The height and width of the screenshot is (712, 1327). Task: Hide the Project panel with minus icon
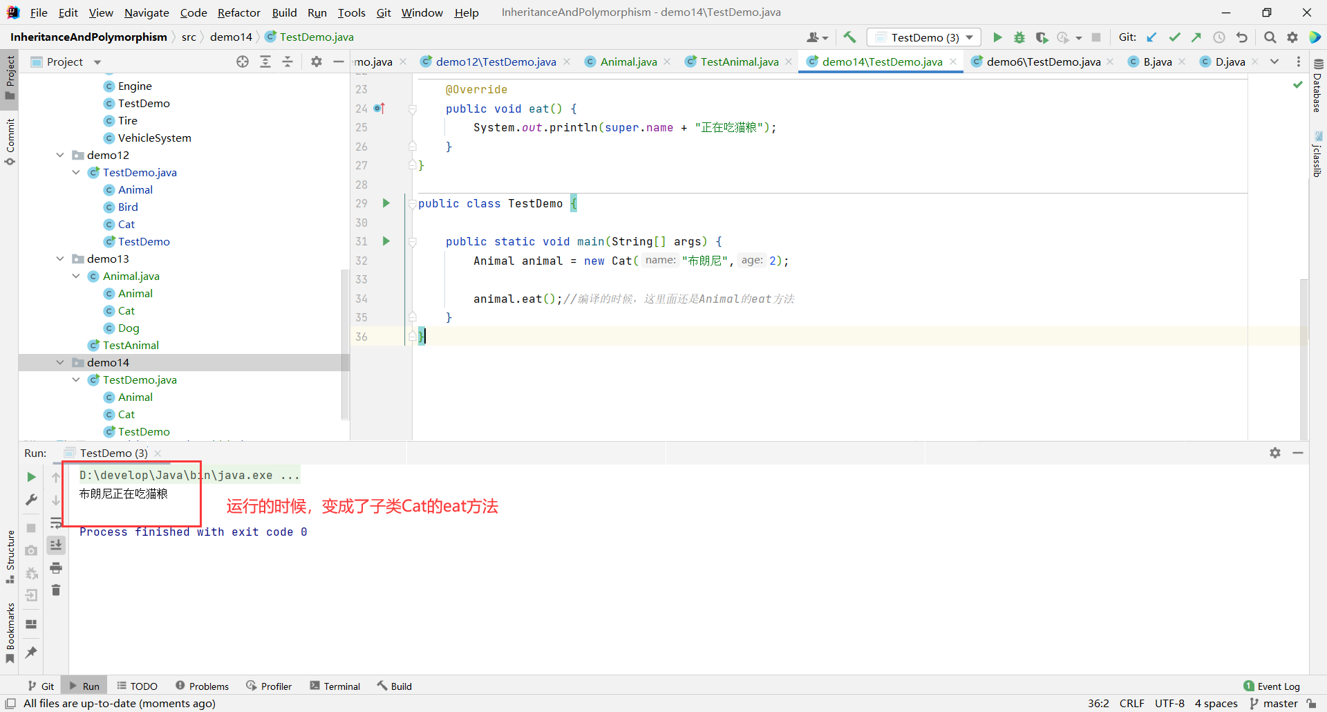pos(339,62)
